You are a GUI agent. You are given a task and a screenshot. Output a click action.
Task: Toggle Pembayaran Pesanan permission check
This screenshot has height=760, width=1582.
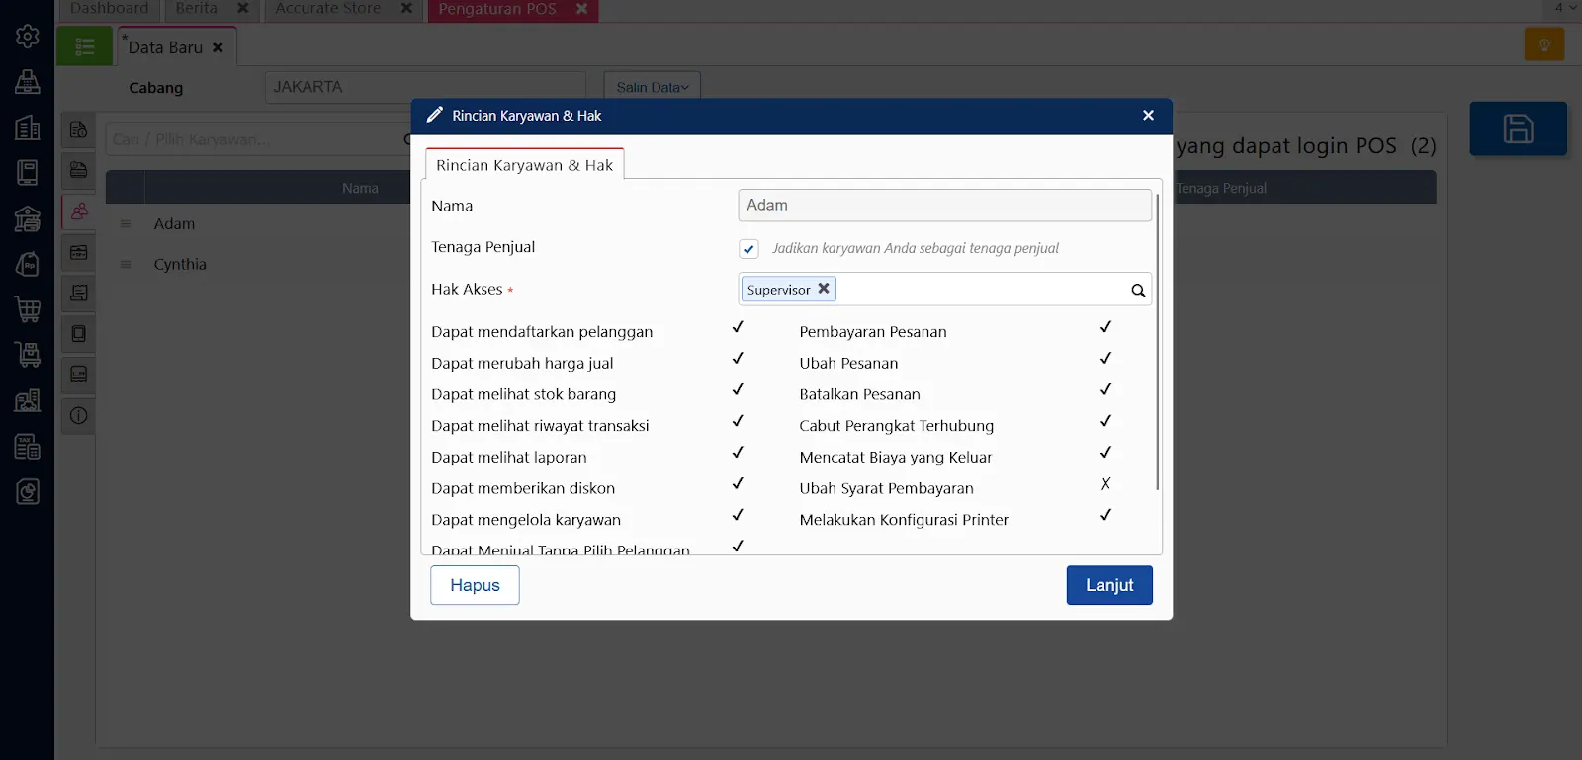(1106, 327)
